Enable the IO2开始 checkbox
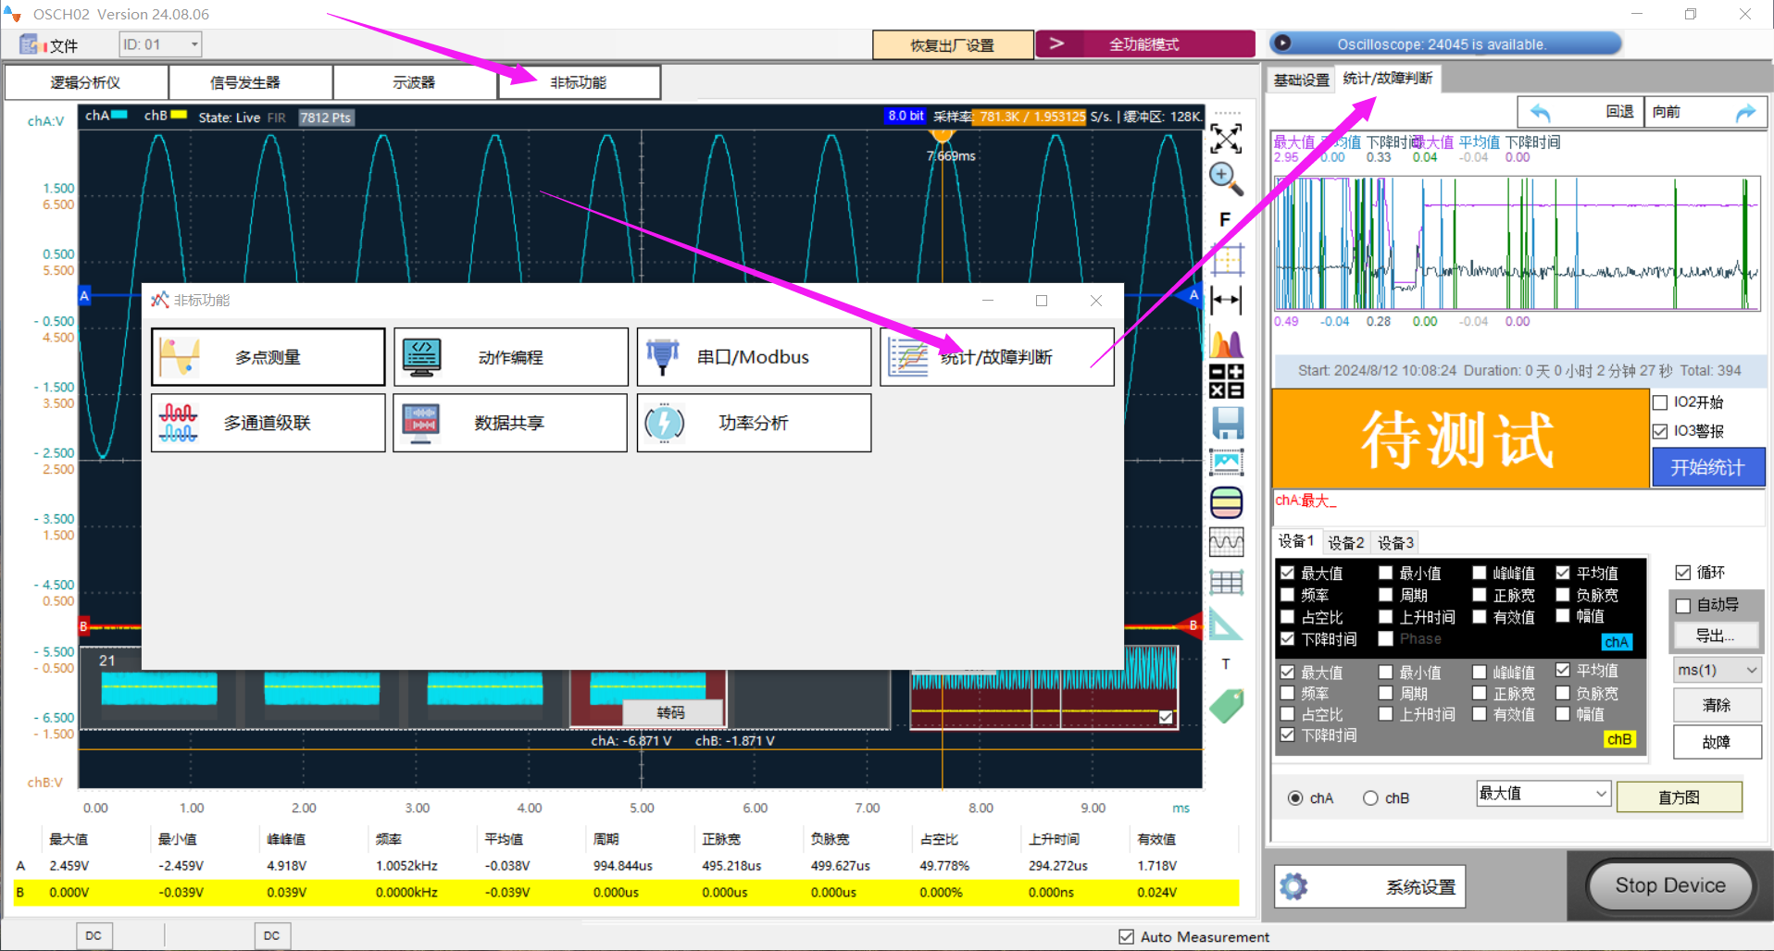1774x951 pixels. coord(1660,402)
